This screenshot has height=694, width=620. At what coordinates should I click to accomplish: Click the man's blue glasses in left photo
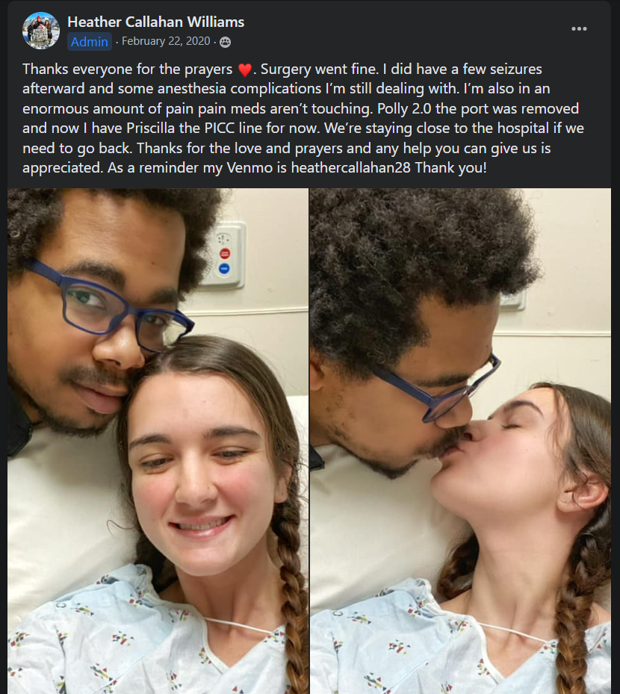click(x=111, y=308)
